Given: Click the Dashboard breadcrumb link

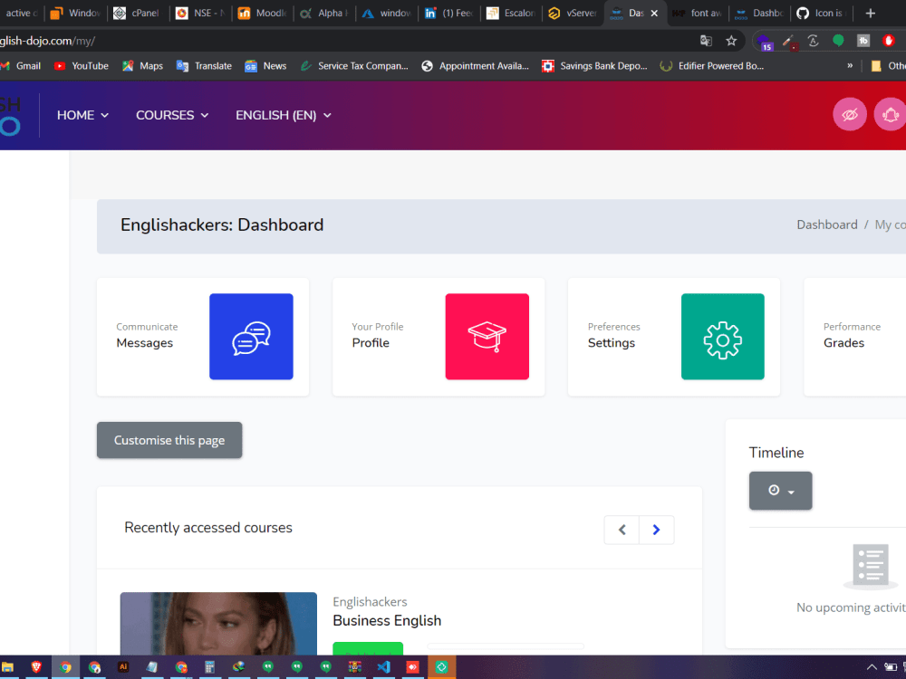Looking at the screenshot, I should click(827, 225).
